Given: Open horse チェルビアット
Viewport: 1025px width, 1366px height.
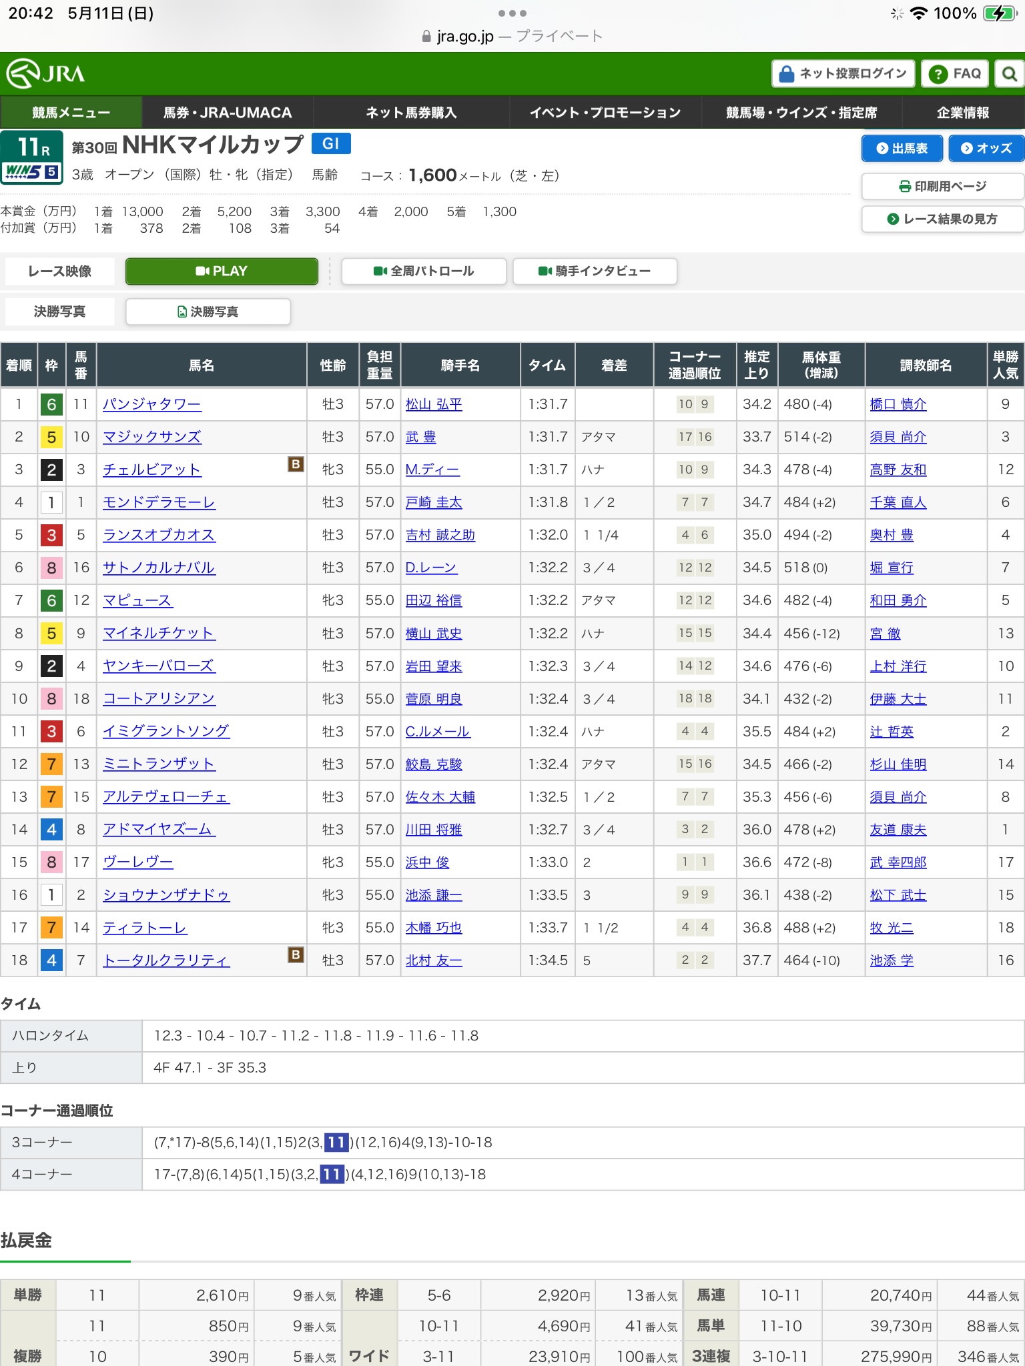Looking at the screenshot, I should [152, 470].
